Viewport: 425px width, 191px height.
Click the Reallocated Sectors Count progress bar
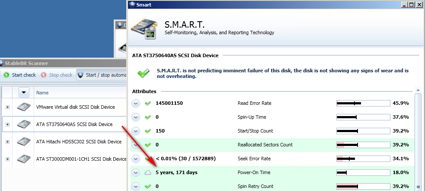point(363,145)
